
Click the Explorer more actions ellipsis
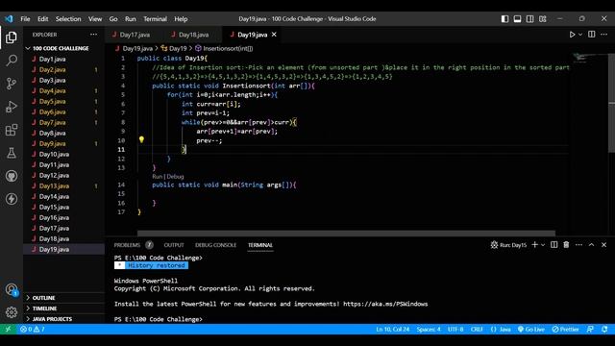point(93,35)
